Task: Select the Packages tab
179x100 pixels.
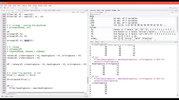Action: [114, 10]
